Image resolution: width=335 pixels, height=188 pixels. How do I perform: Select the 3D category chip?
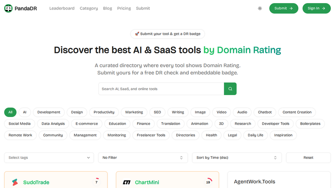coord(221,124)
